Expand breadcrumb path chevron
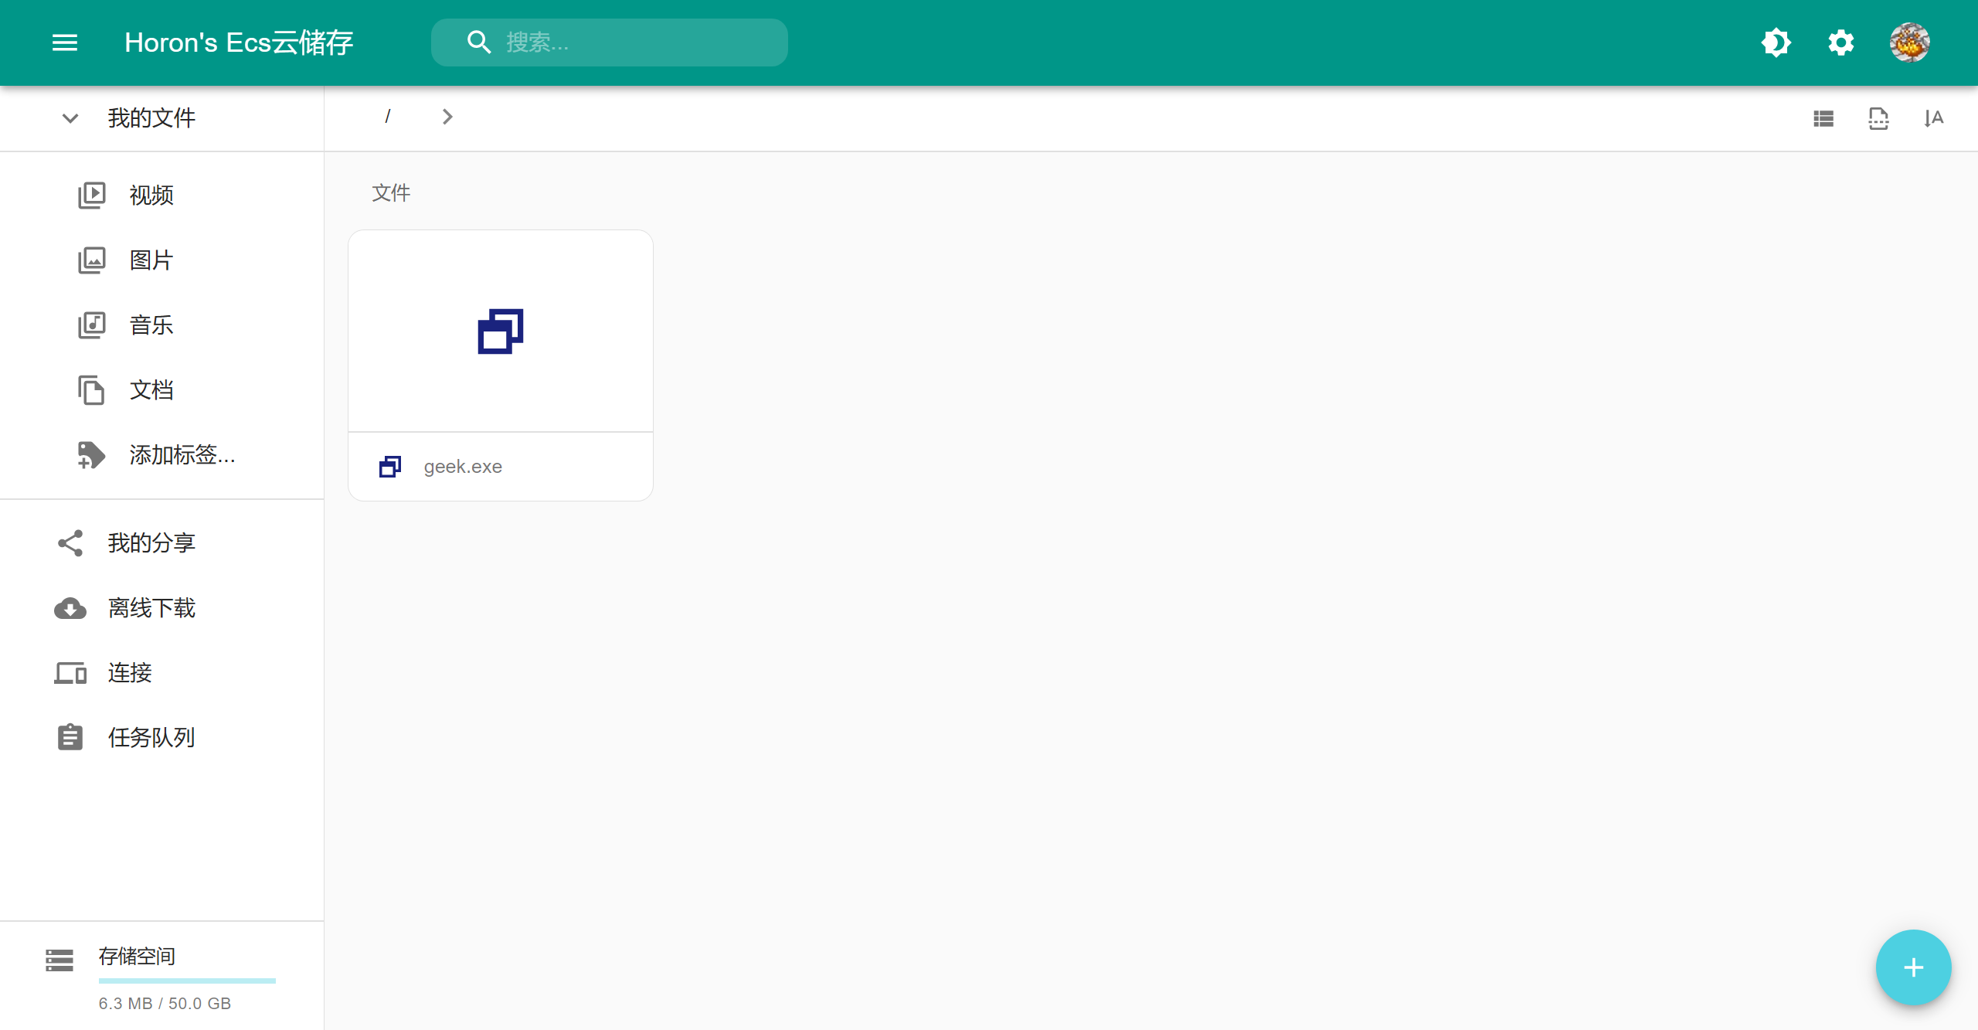1978x1030 pixels. pyautogui.click(x=447, y=117)
